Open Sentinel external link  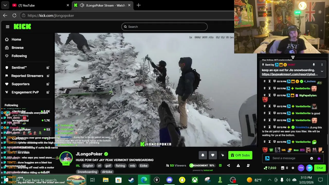pos(48,68)
